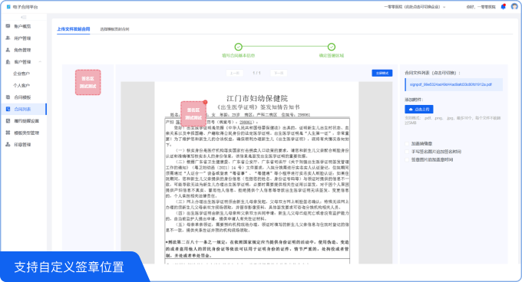Open the user avatar menu

tap(514, 6)
